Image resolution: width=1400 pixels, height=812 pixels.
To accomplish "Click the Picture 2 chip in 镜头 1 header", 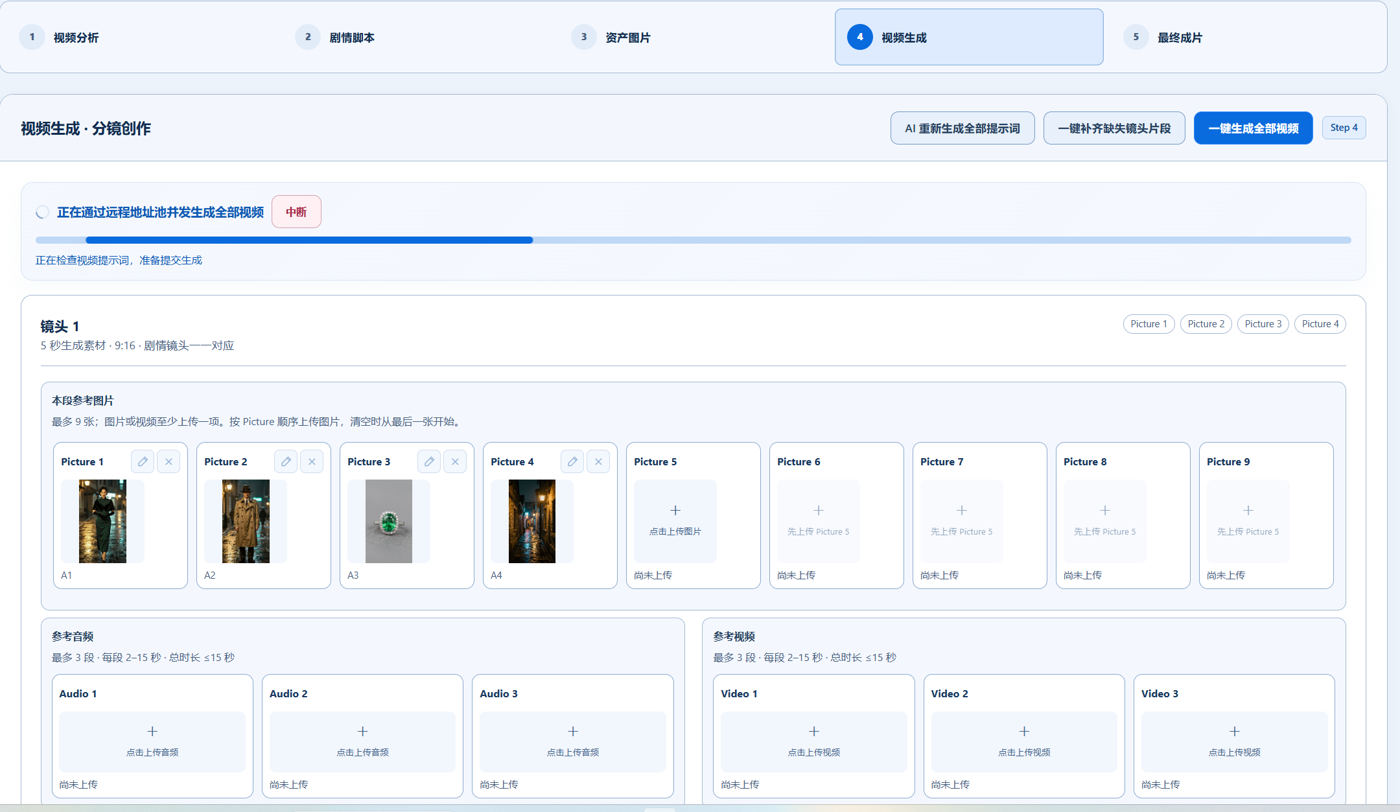I will (x=1206, y=324).
